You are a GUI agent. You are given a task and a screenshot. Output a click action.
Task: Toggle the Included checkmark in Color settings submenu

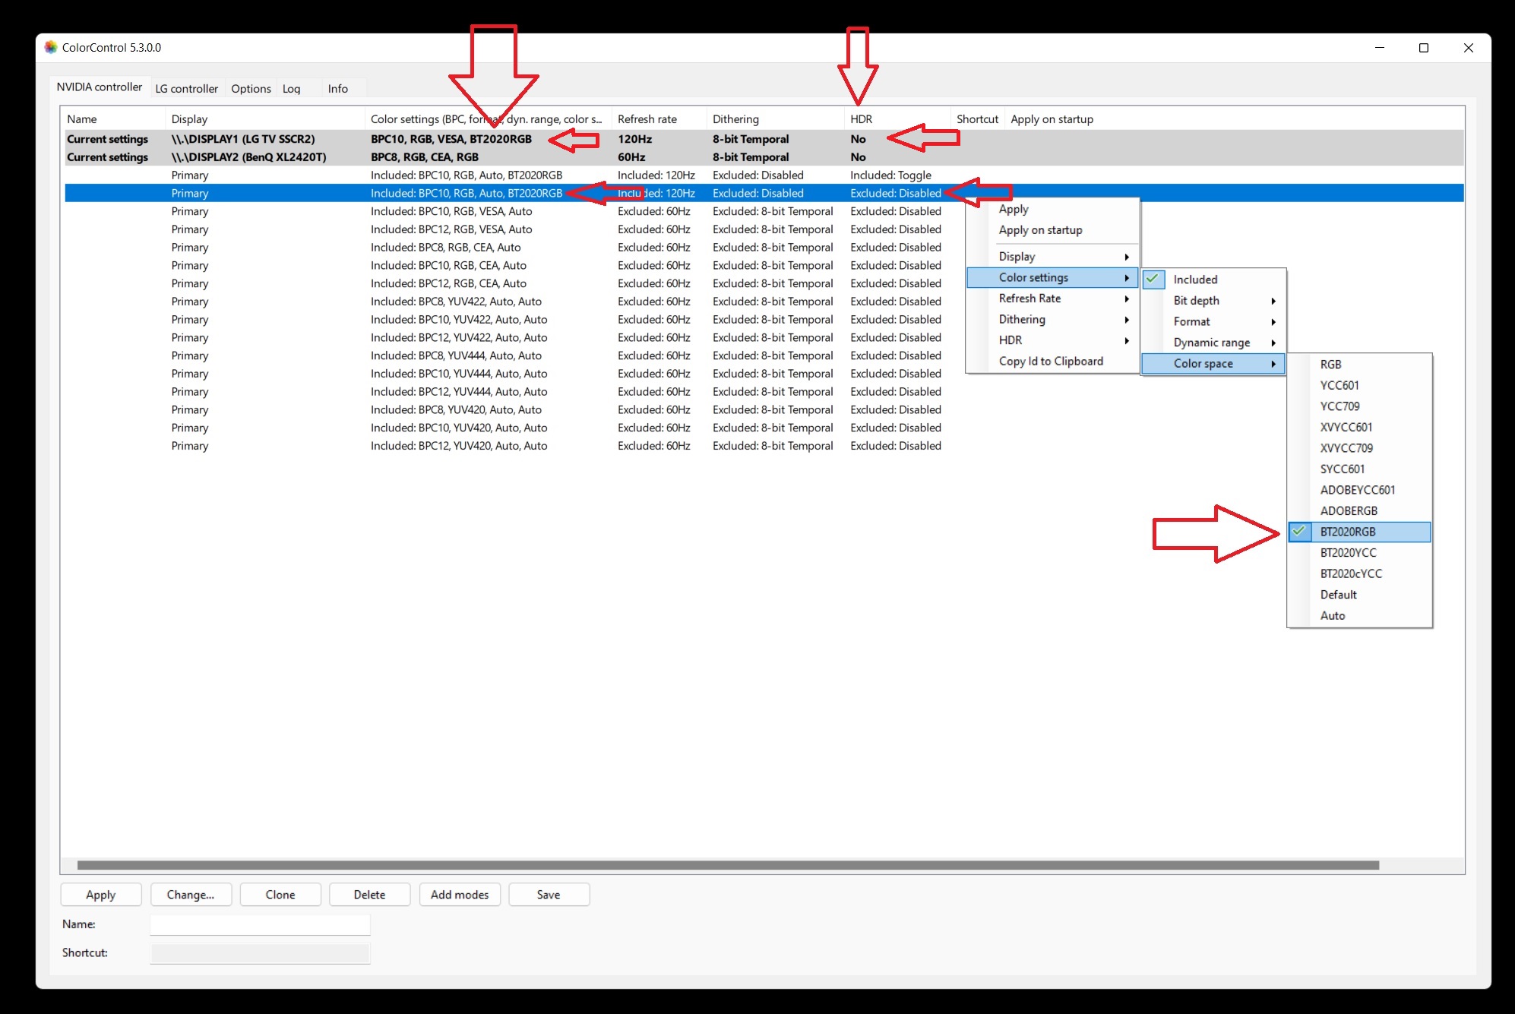[x=1194, y=280]
